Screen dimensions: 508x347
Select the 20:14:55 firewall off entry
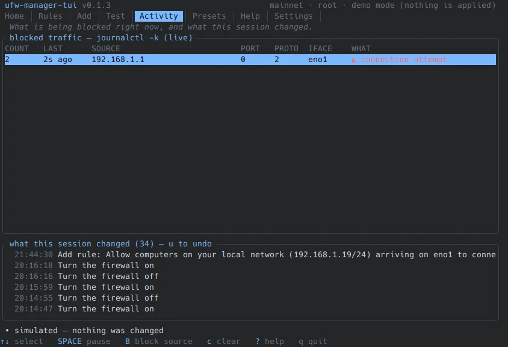87,298
